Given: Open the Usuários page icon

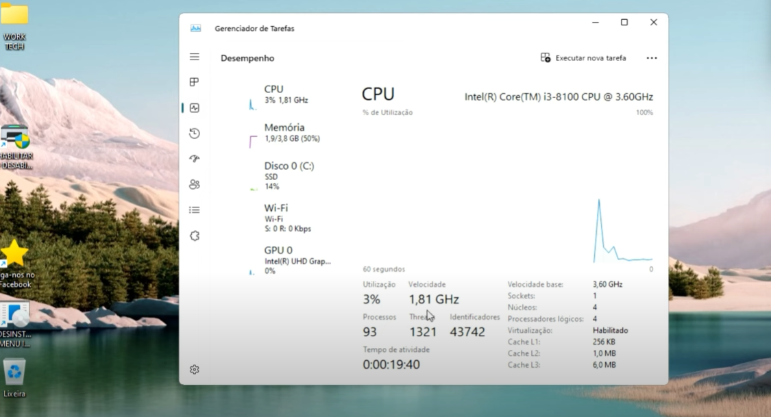Looking at the screenshot, I should [x=194, y=184].
